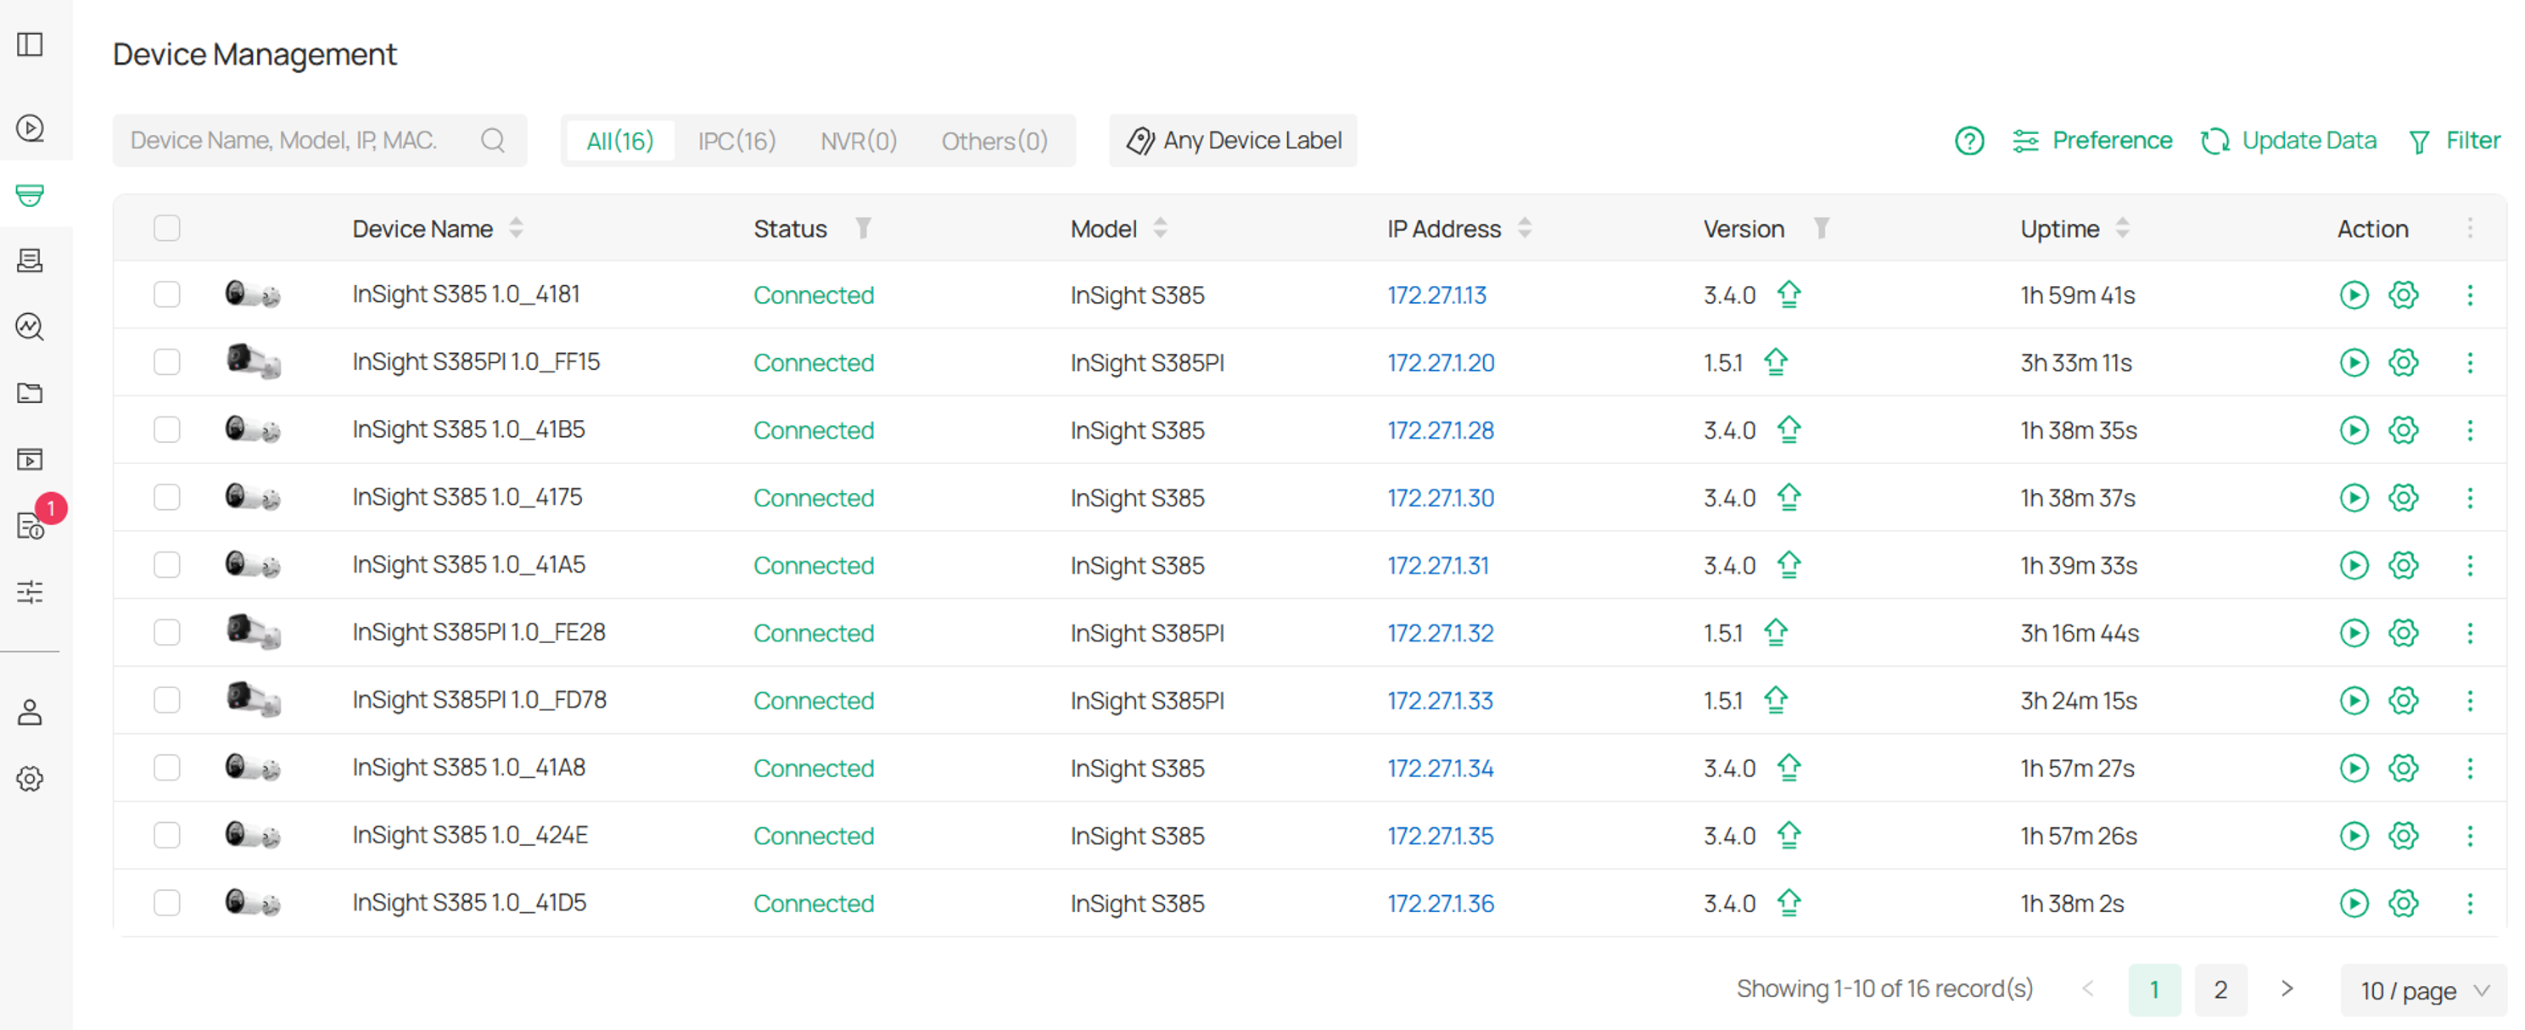Check the box for InSight S385PI 1.0_FF15
Screen dimensions: 2525x1030
tap(166, 362)
